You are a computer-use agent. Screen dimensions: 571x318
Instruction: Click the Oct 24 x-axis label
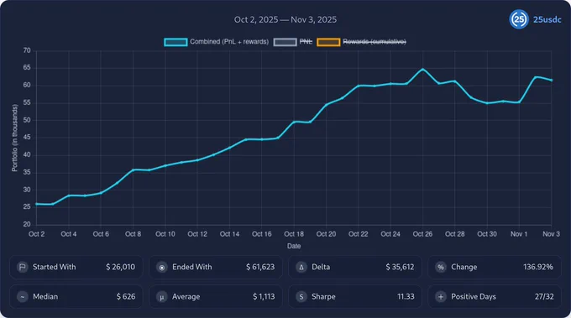(x=390, y=234)
